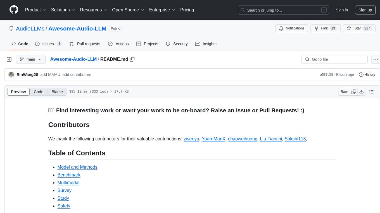Image resolution: width=380 pixels, height=213 pixels.
Task: Open the more file actions menu
Action: (x=376, y=59)
